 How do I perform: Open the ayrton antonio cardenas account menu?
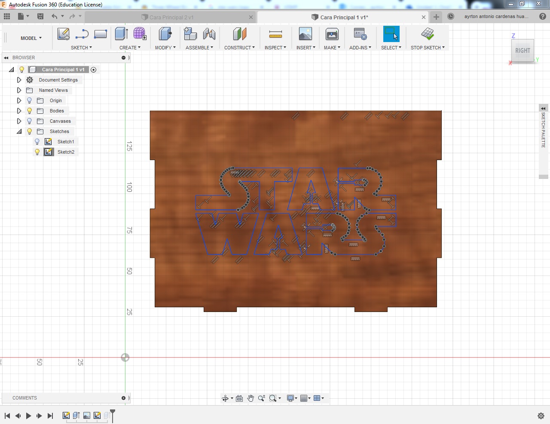click(496, 16)
